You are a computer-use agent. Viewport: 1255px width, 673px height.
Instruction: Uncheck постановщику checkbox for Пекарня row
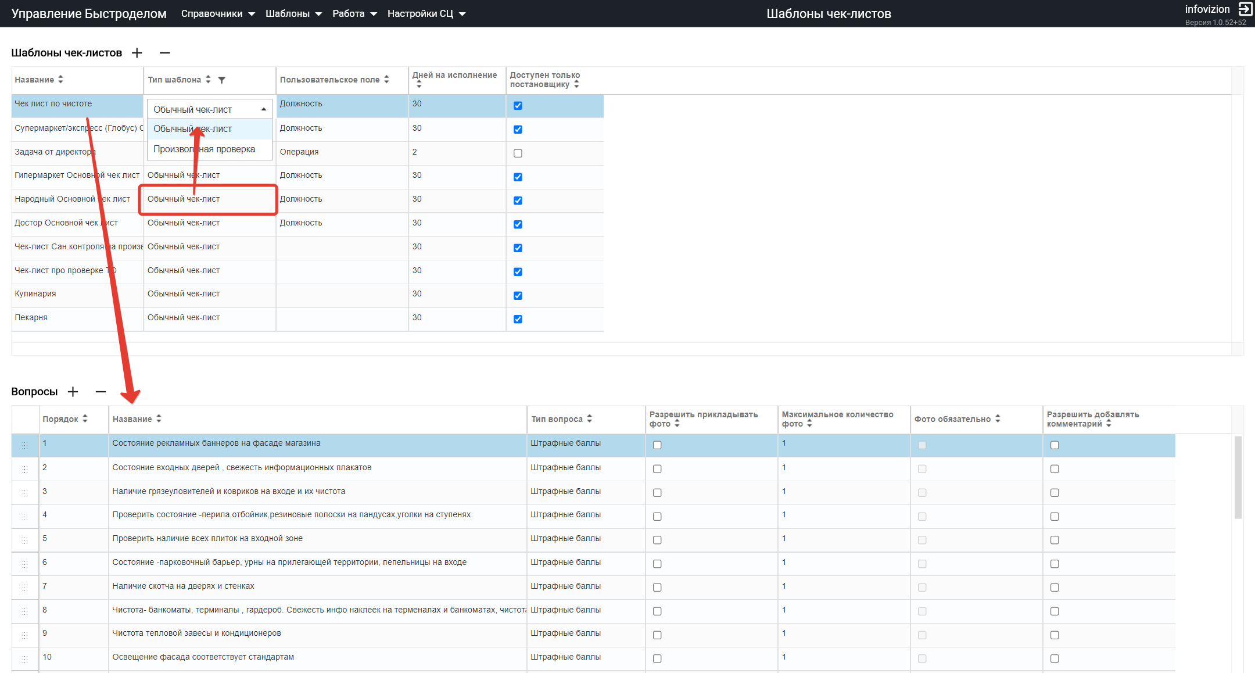pyautogui.click(x=518, y=319)
